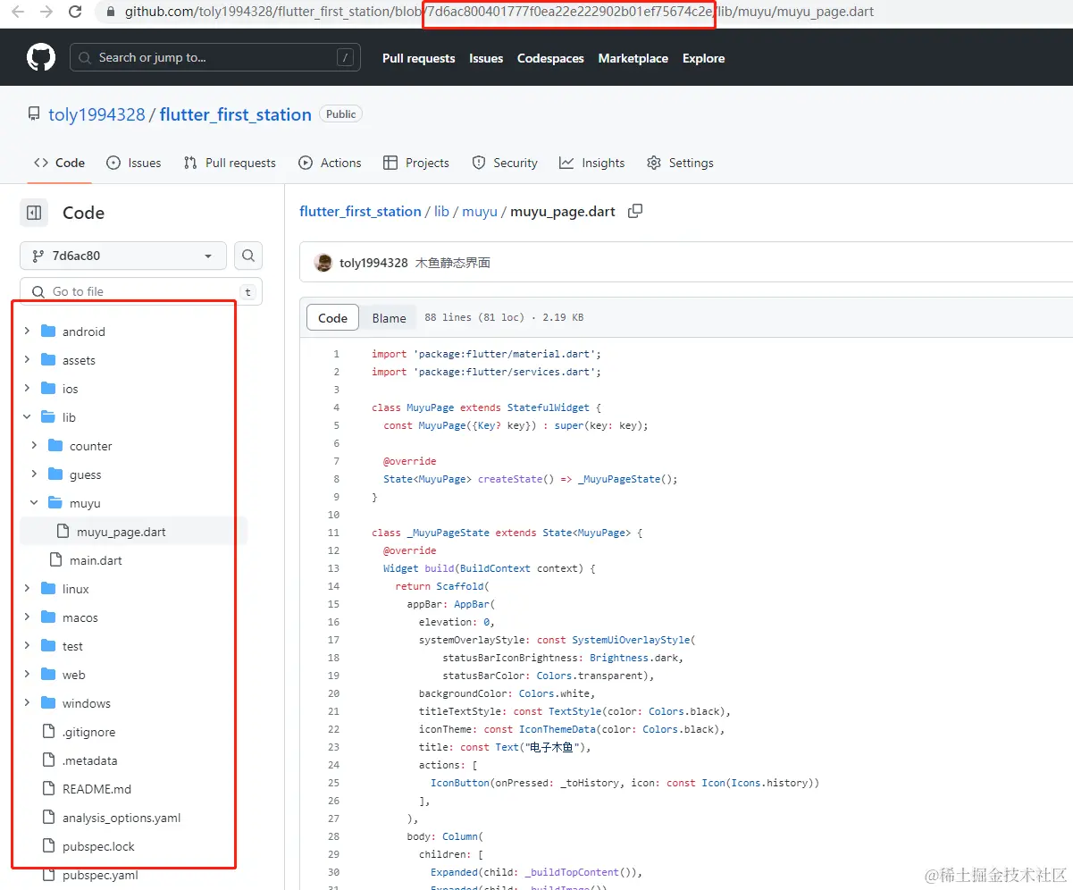1073x890 pixels.
Task: Expand the android folder
Action: (x=27, y=332)
